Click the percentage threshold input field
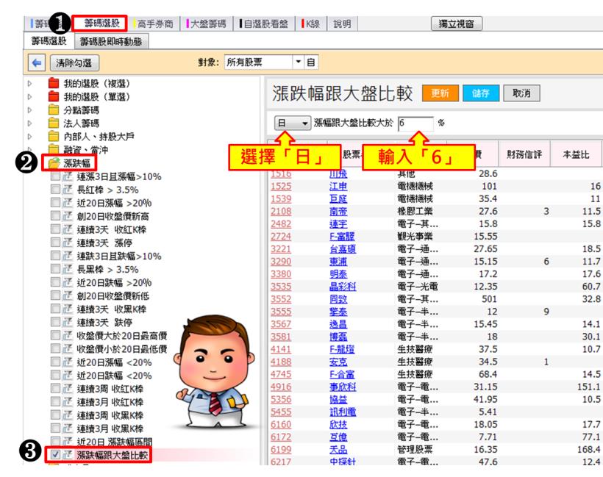Screen dimensions: 603x477 [x=415, y=123]
